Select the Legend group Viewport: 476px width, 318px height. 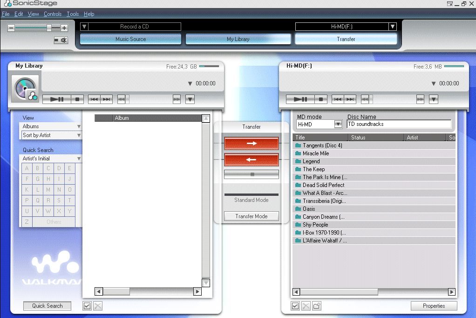(374, 161)
